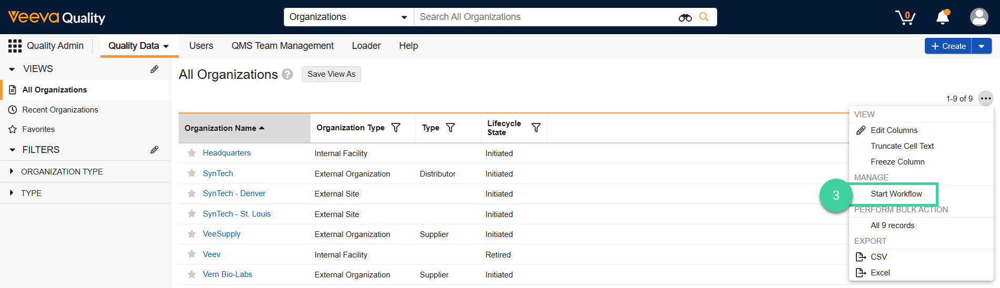The width and height of the screenshot is (1000, 288).
Task: Open the shopping cart icon
Action: pos(905,17)
